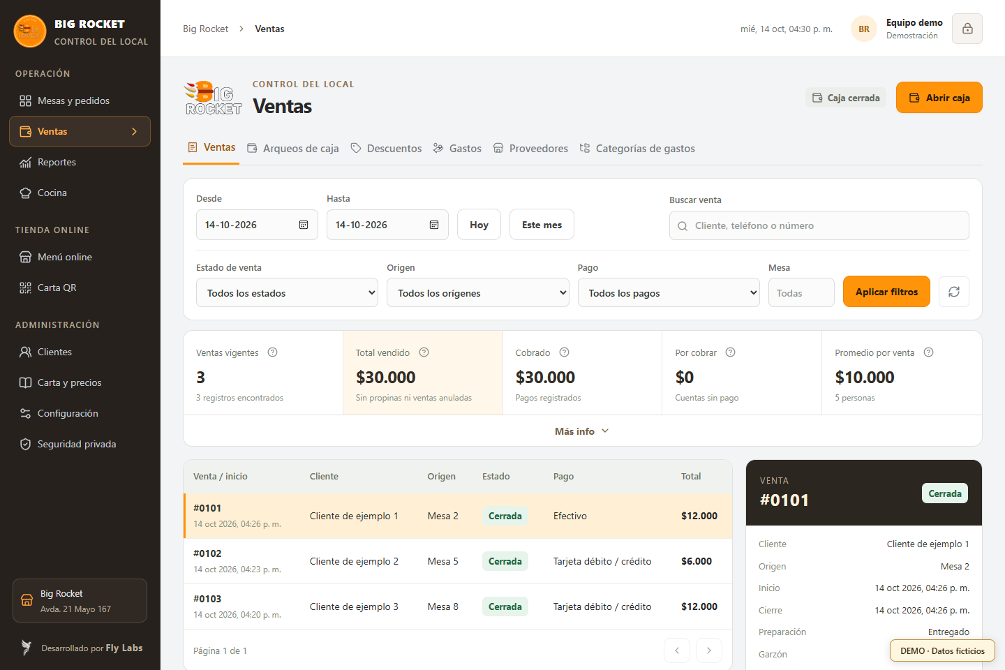This screenshot has height=670, width=1005.
Task: Click the refresh filters icon button
Action: pos(954,292)
